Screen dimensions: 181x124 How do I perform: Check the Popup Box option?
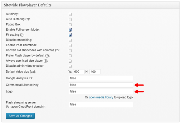tap(70, 25)
